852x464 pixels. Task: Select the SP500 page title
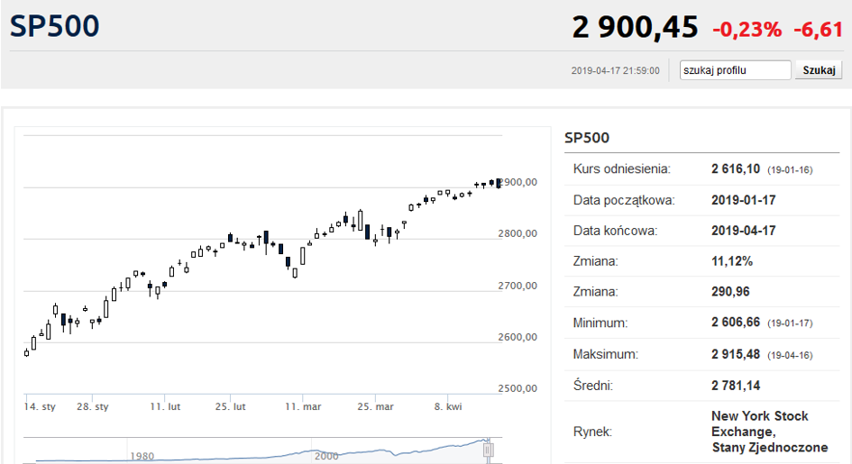pos(54,26)
